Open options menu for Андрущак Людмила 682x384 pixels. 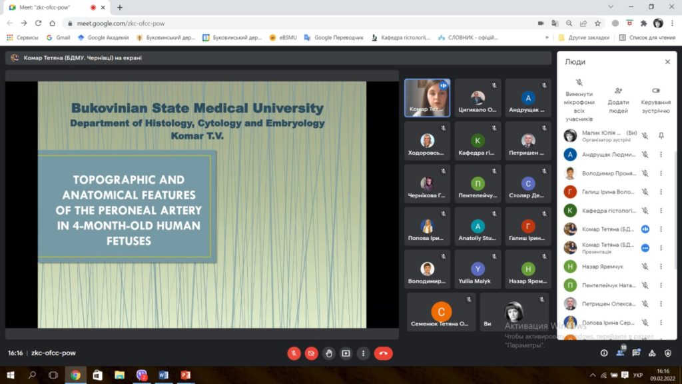[x=661, y=155]
